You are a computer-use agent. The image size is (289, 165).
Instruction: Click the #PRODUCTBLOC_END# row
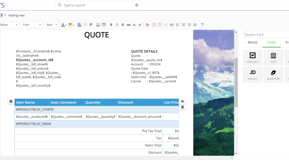[x=97, y=124]
